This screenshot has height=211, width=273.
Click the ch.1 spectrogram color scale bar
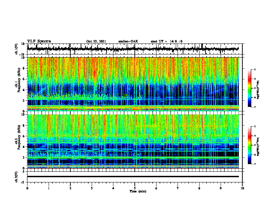pos(249,88)
